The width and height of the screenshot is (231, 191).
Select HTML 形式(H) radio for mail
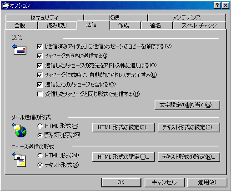(40, 126)
